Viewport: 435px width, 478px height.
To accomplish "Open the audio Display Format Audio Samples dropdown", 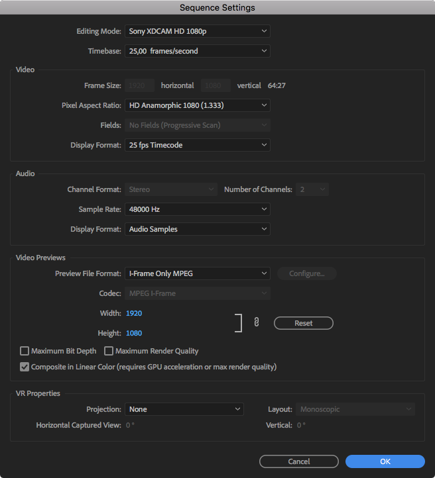I will [x=198, y=229].
